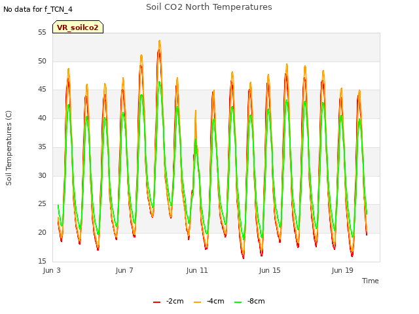The height and width of the screenshot is (314, 419).
Task: Click the 55 y-axis tick label
Action: [42, 33]
